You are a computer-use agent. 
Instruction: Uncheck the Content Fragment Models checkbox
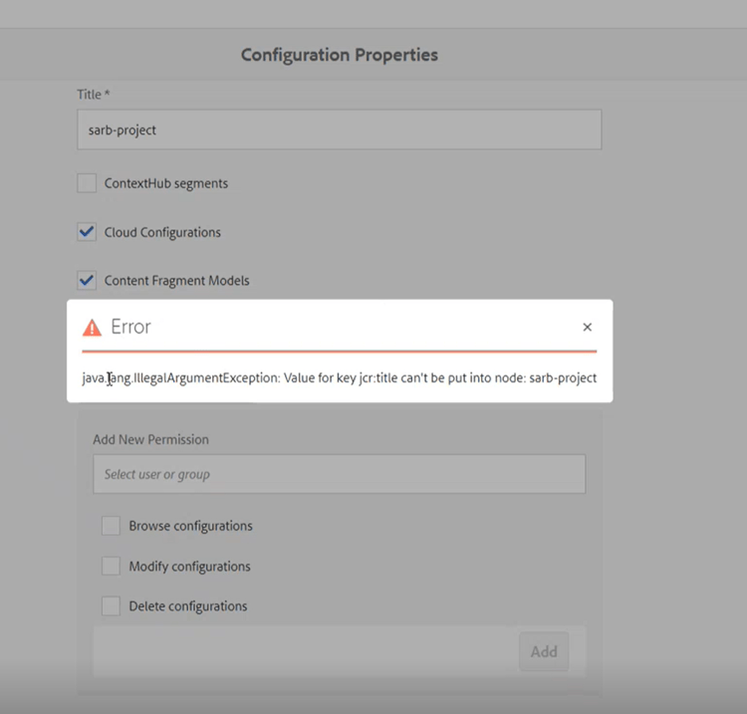[87, 281]
